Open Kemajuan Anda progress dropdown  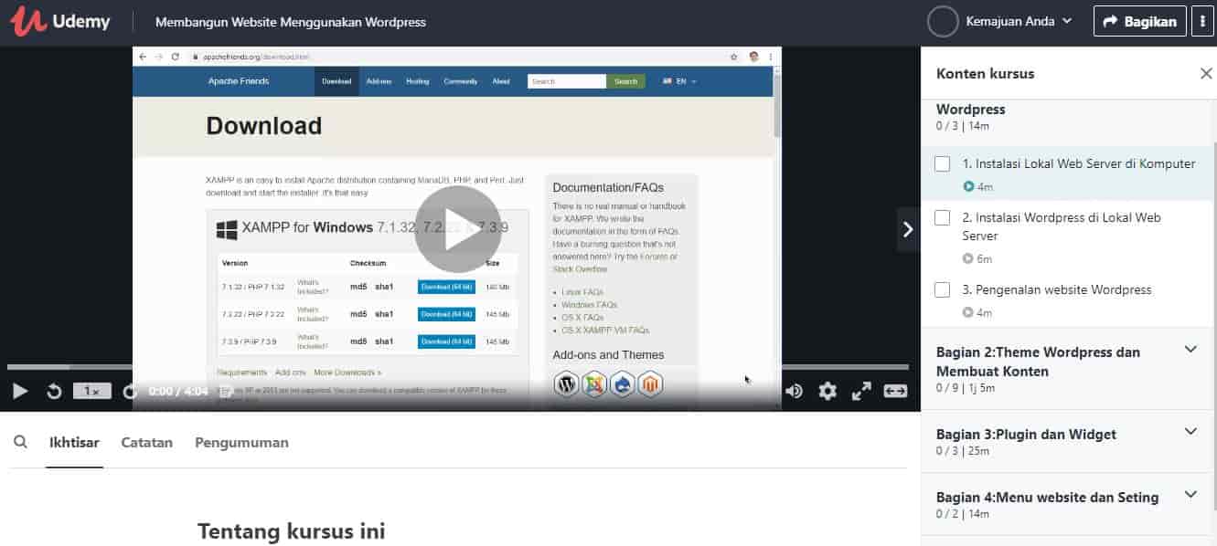1020,21
